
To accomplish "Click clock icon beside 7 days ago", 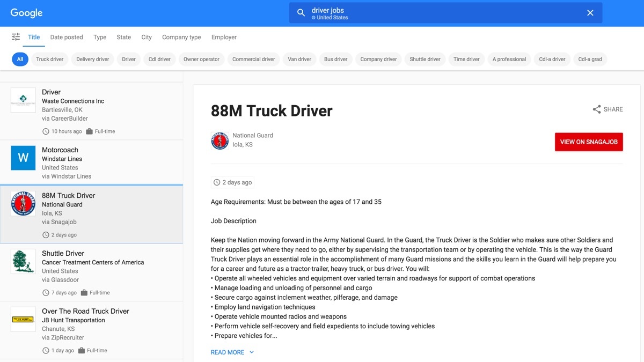I will 46,293.
